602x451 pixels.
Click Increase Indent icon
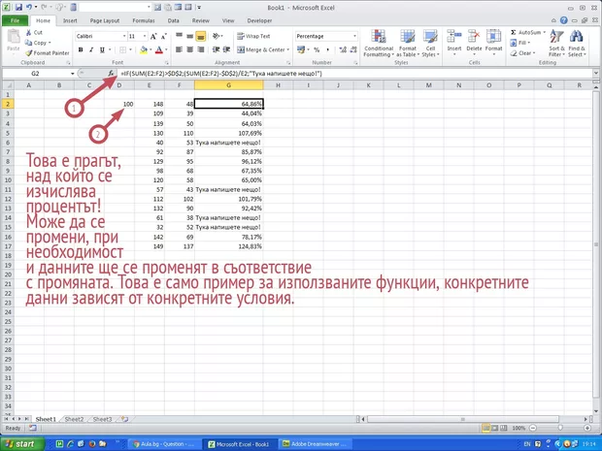[226, 49]
